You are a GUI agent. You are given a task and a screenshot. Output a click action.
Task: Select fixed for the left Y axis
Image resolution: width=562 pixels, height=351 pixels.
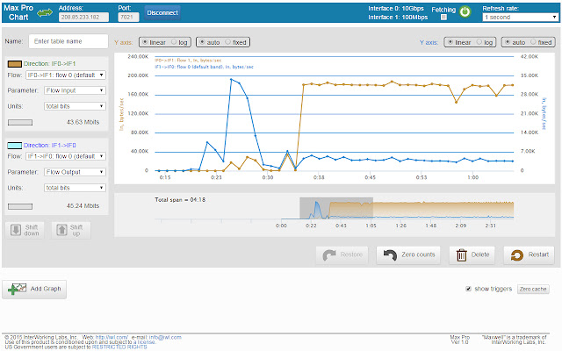pos(227,42)
